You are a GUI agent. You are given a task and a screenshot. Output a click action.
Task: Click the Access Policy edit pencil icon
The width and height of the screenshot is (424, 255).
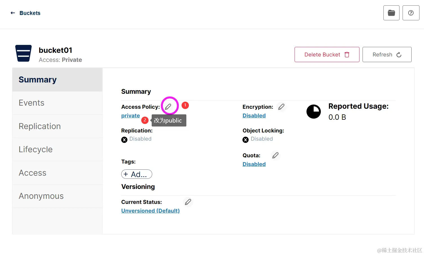point(168,107)
